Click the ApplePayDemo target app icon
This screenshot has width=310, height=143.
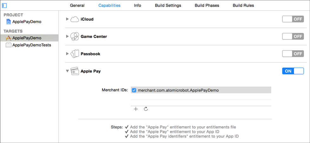9,38
